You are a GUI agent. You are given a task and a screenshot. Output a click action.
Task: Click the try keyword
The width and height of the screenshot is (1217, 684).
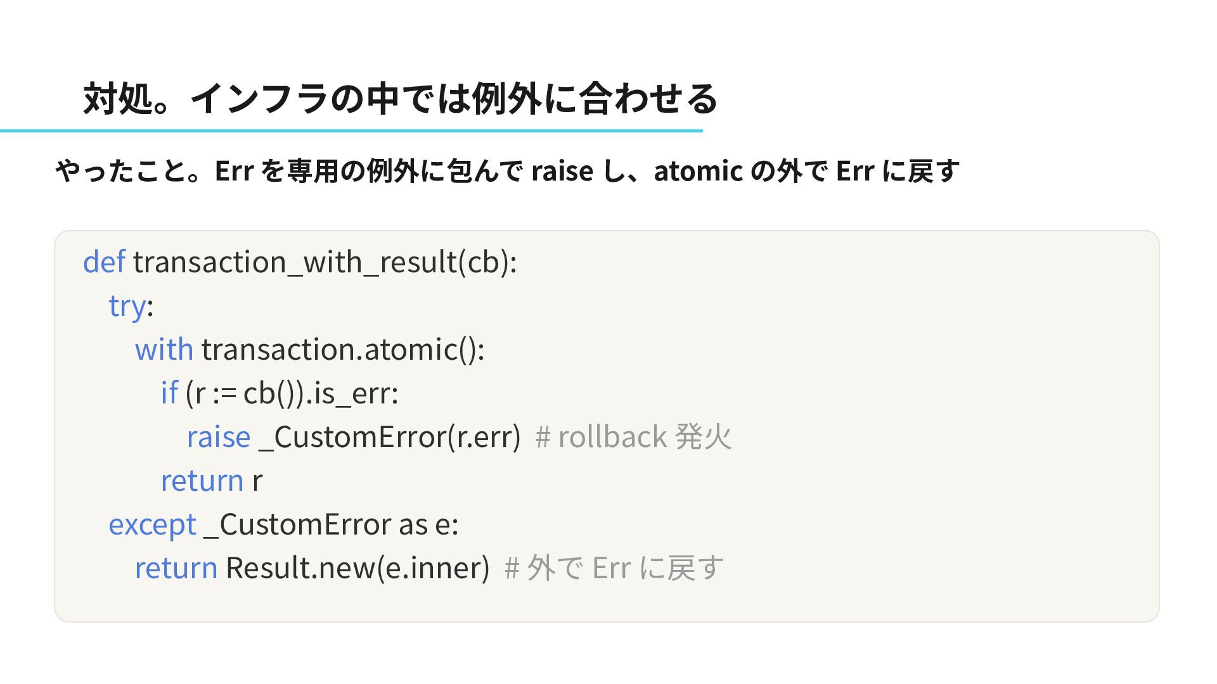click(127, 307)
